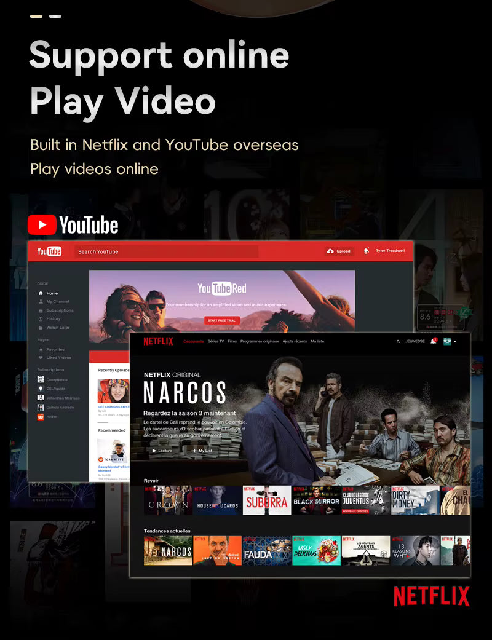Click the Netflix logo in the navigation bar

tap(159, 341)
